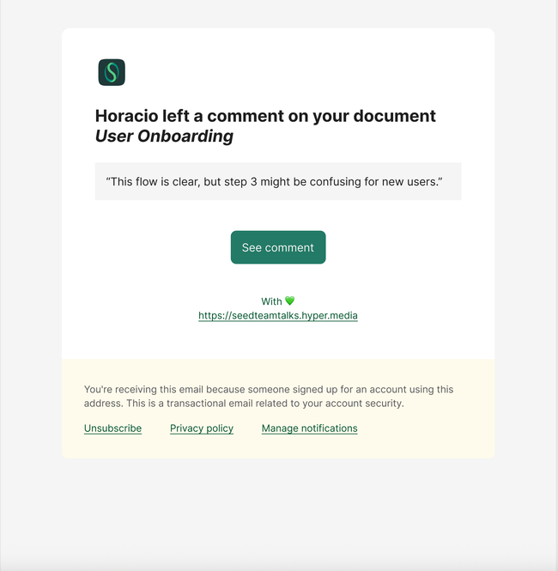
Task: Click "confusing for new users" in the quote
Action: 374,182
